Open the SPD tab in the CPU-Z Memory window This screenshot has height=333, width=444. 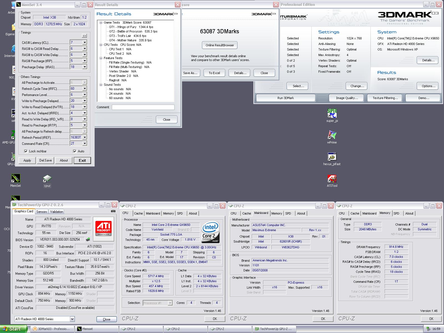pyautogui.click(x=396, y=213)
